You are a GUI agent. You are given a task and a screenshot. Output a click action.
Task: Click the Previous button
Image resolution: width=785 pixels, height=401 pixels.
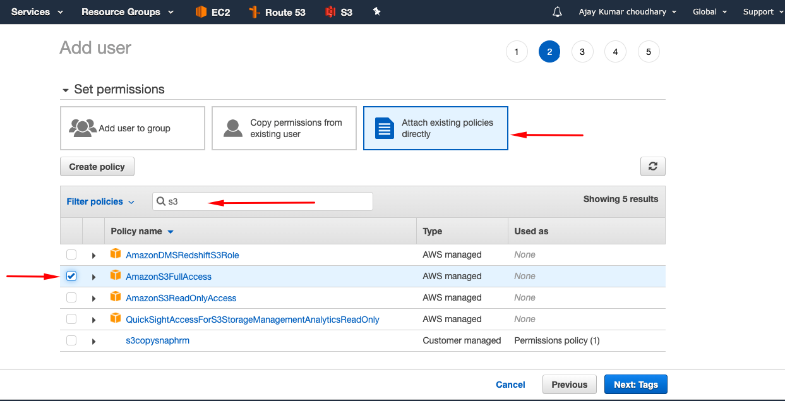570,384
